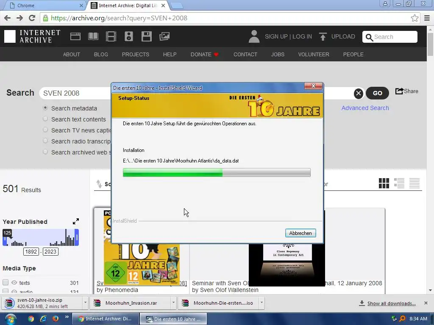Open the Images icon
The height and width of the screenshot is (325, 434).
(x=164, y=36)
